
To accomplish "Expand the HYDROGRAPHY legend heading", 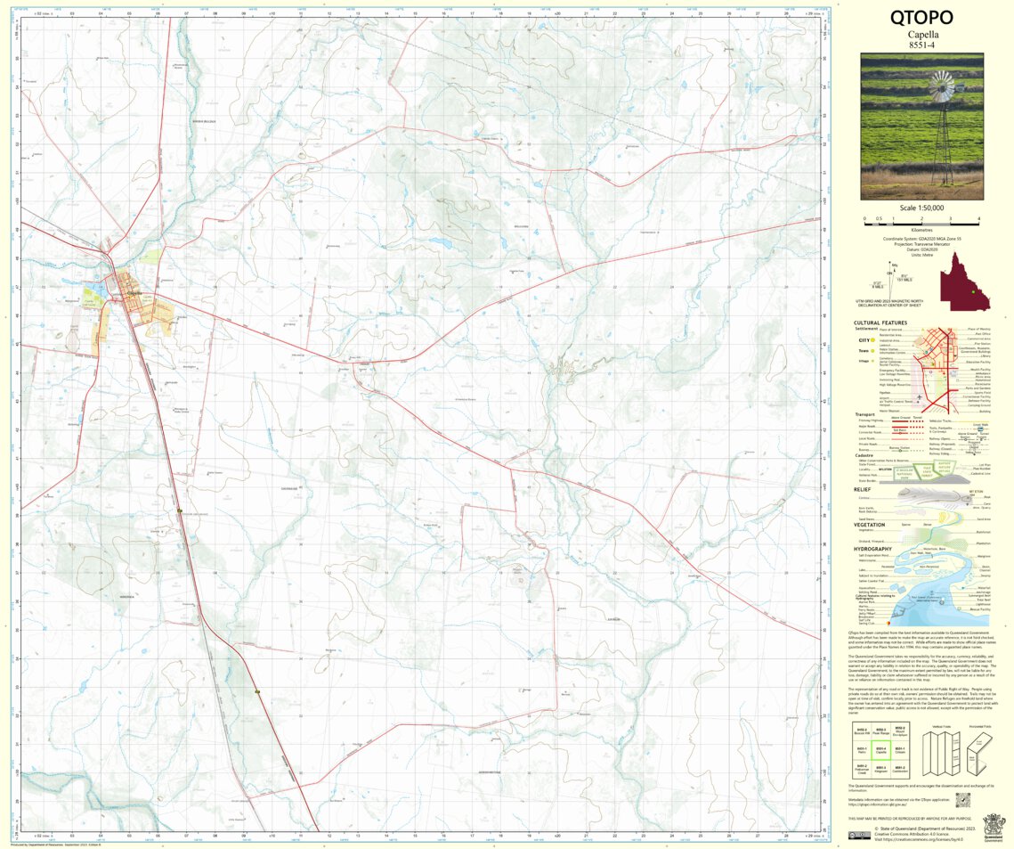I will (x=872, y=549).
